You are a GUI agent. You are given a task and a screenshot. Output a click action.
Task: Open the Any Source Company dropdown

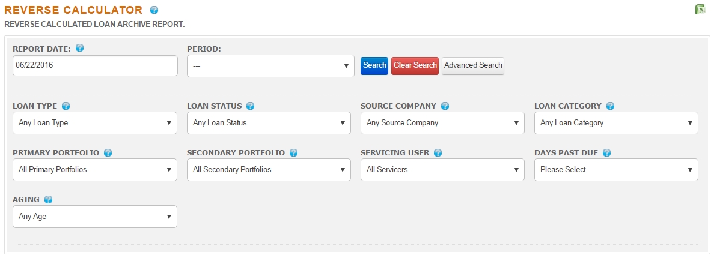pyautogui.click(x=442, y=122)
